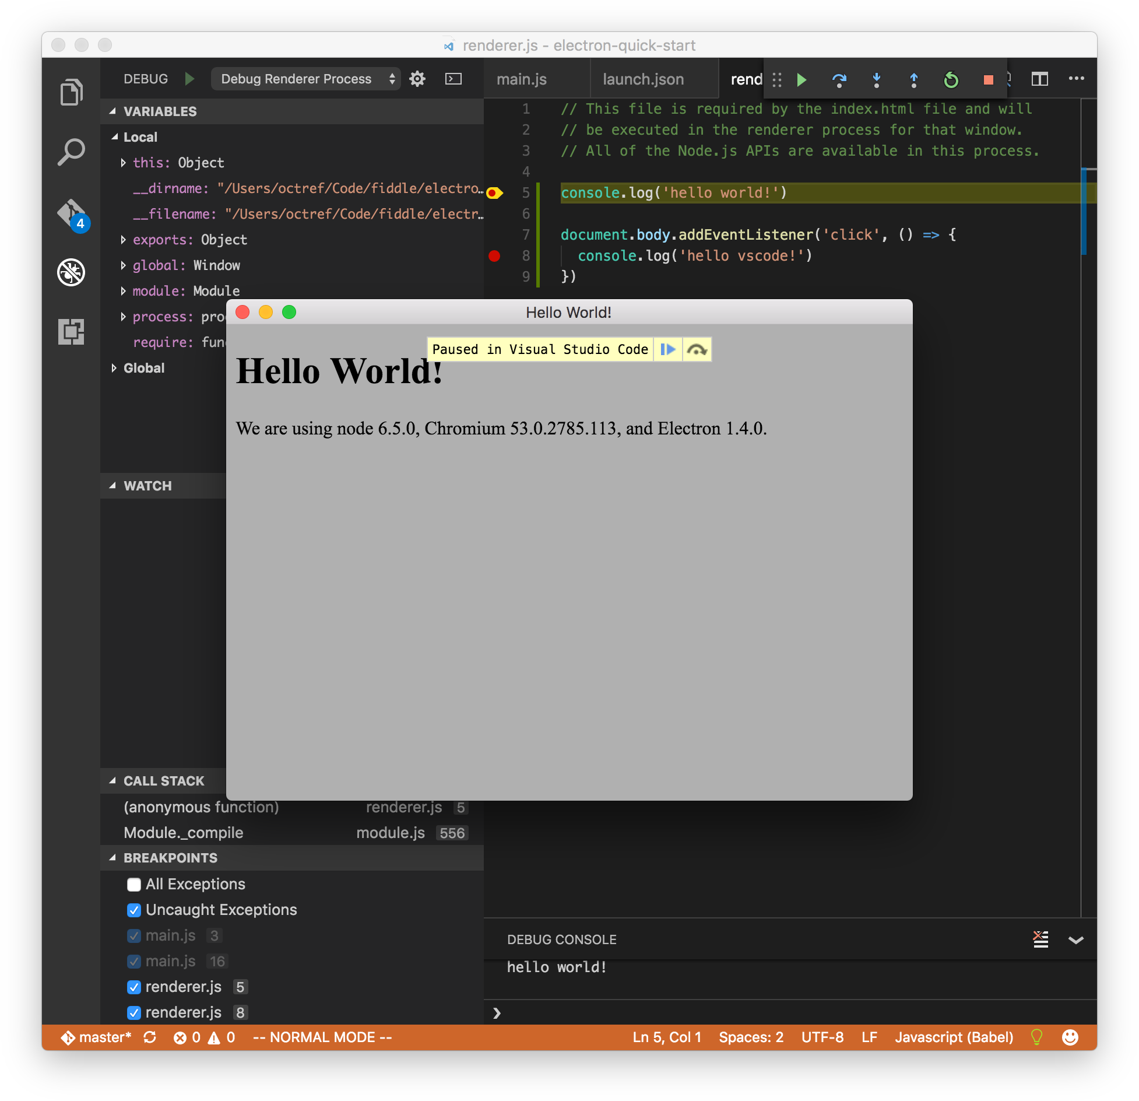Open the configure launch.json gear icon
This screenshot has width=1139, height=1101.
417,79
